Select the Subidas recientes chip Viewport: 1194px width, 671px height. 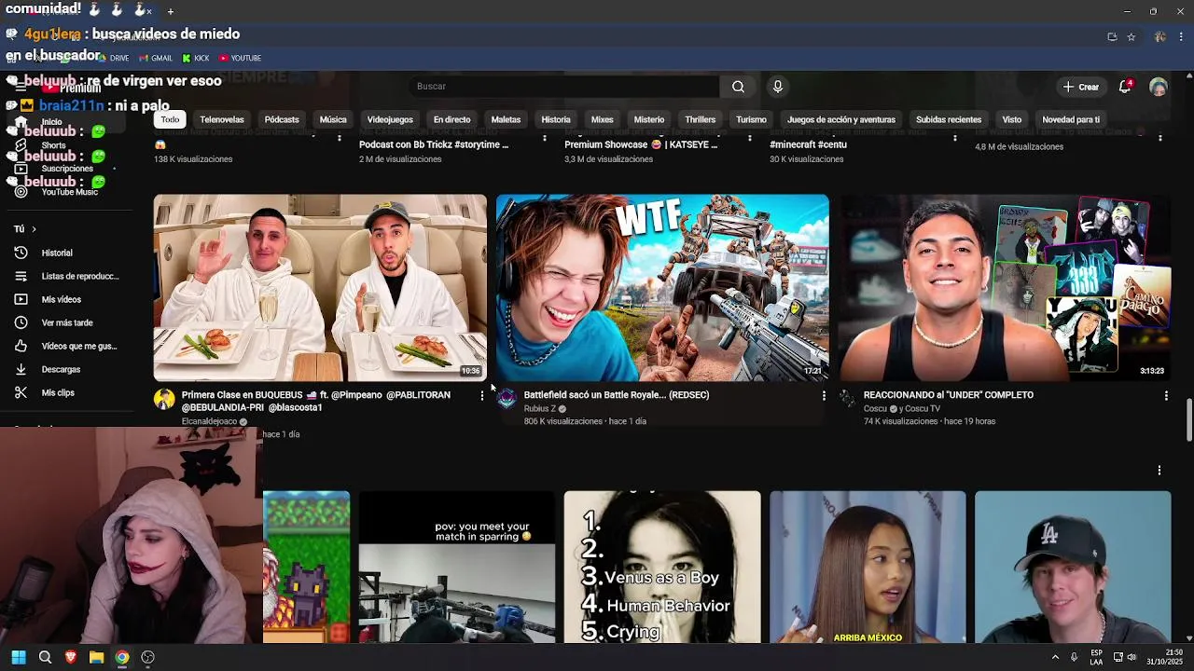[949, 119]
